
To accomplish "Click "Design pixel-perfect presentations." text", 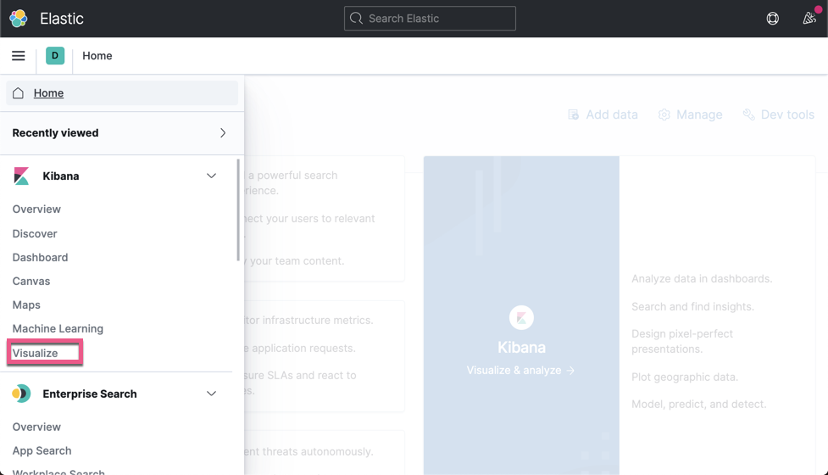I will tap(682, 341).
